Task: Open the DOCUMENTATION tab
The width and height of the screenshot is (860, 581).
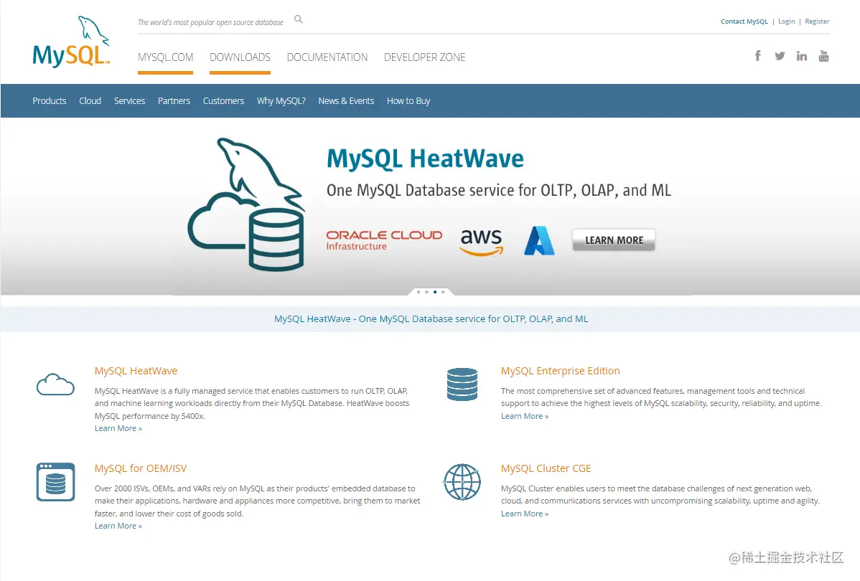Action: tap(327, 57)
